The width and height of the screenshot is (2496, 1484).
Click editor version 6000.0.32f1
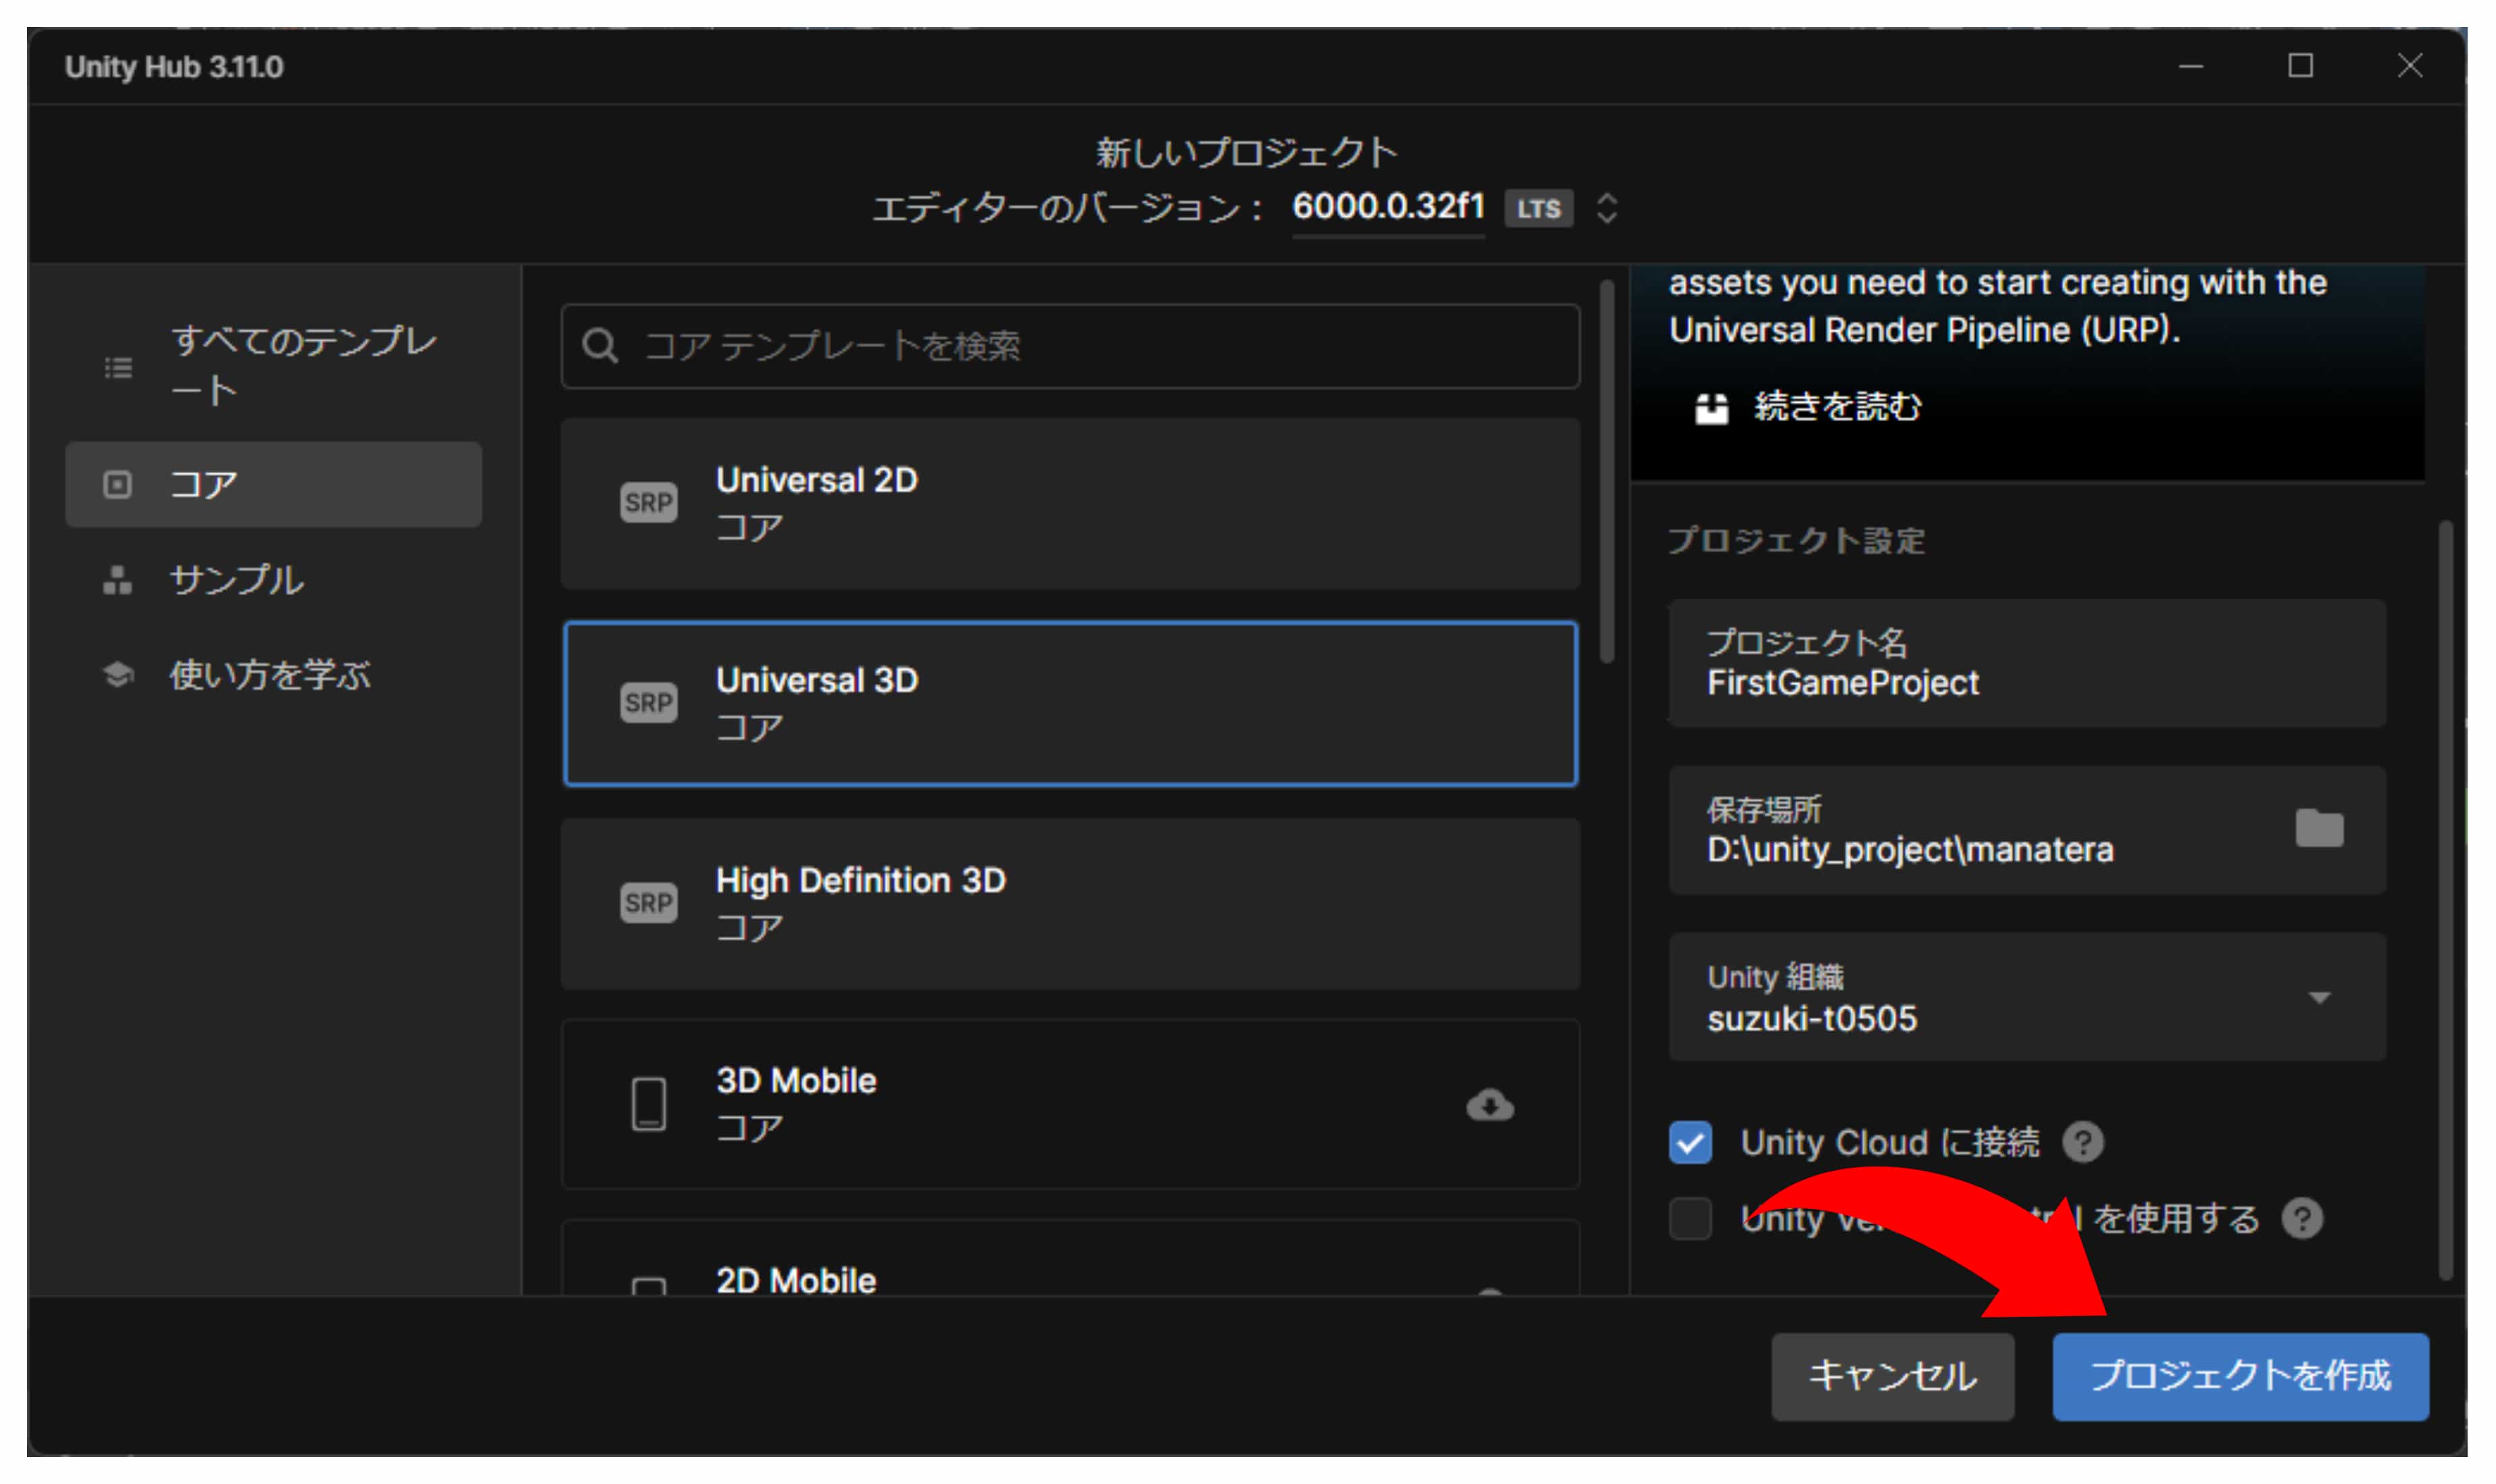[x=1387, y=206]
